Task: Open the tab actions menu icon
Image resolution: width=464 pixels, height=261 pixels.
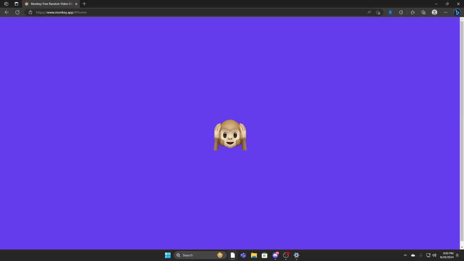Action: tap(16, 4)
